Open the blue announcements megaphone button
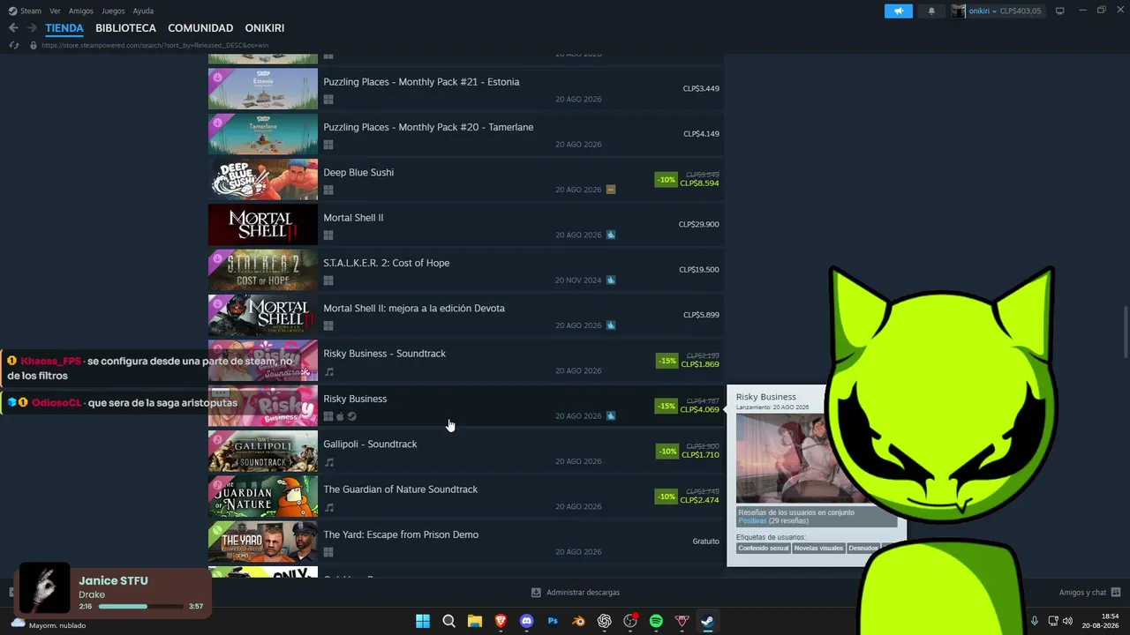This screenshot has width=1130, height=635. [x=898, y=11]
